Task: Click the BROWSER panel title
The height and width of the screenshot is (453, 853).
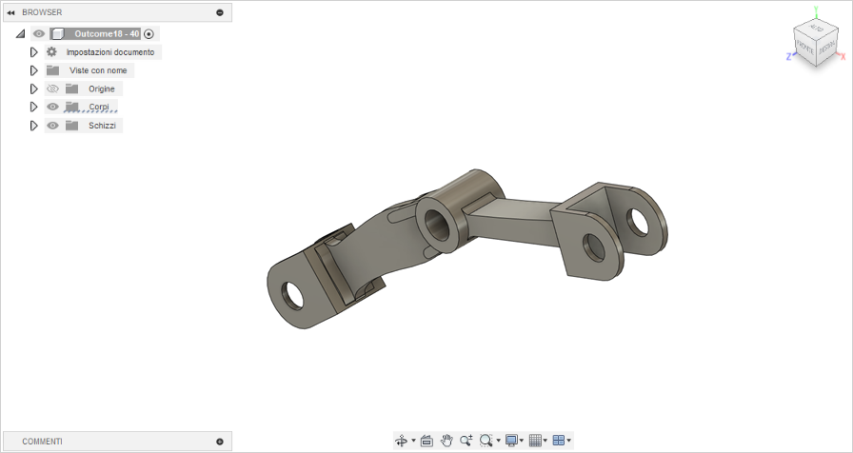Action: (x=42, y=12)
